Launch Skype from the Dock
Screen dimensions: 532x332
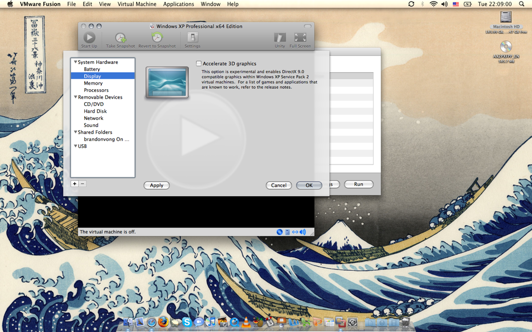click(187, 322)
